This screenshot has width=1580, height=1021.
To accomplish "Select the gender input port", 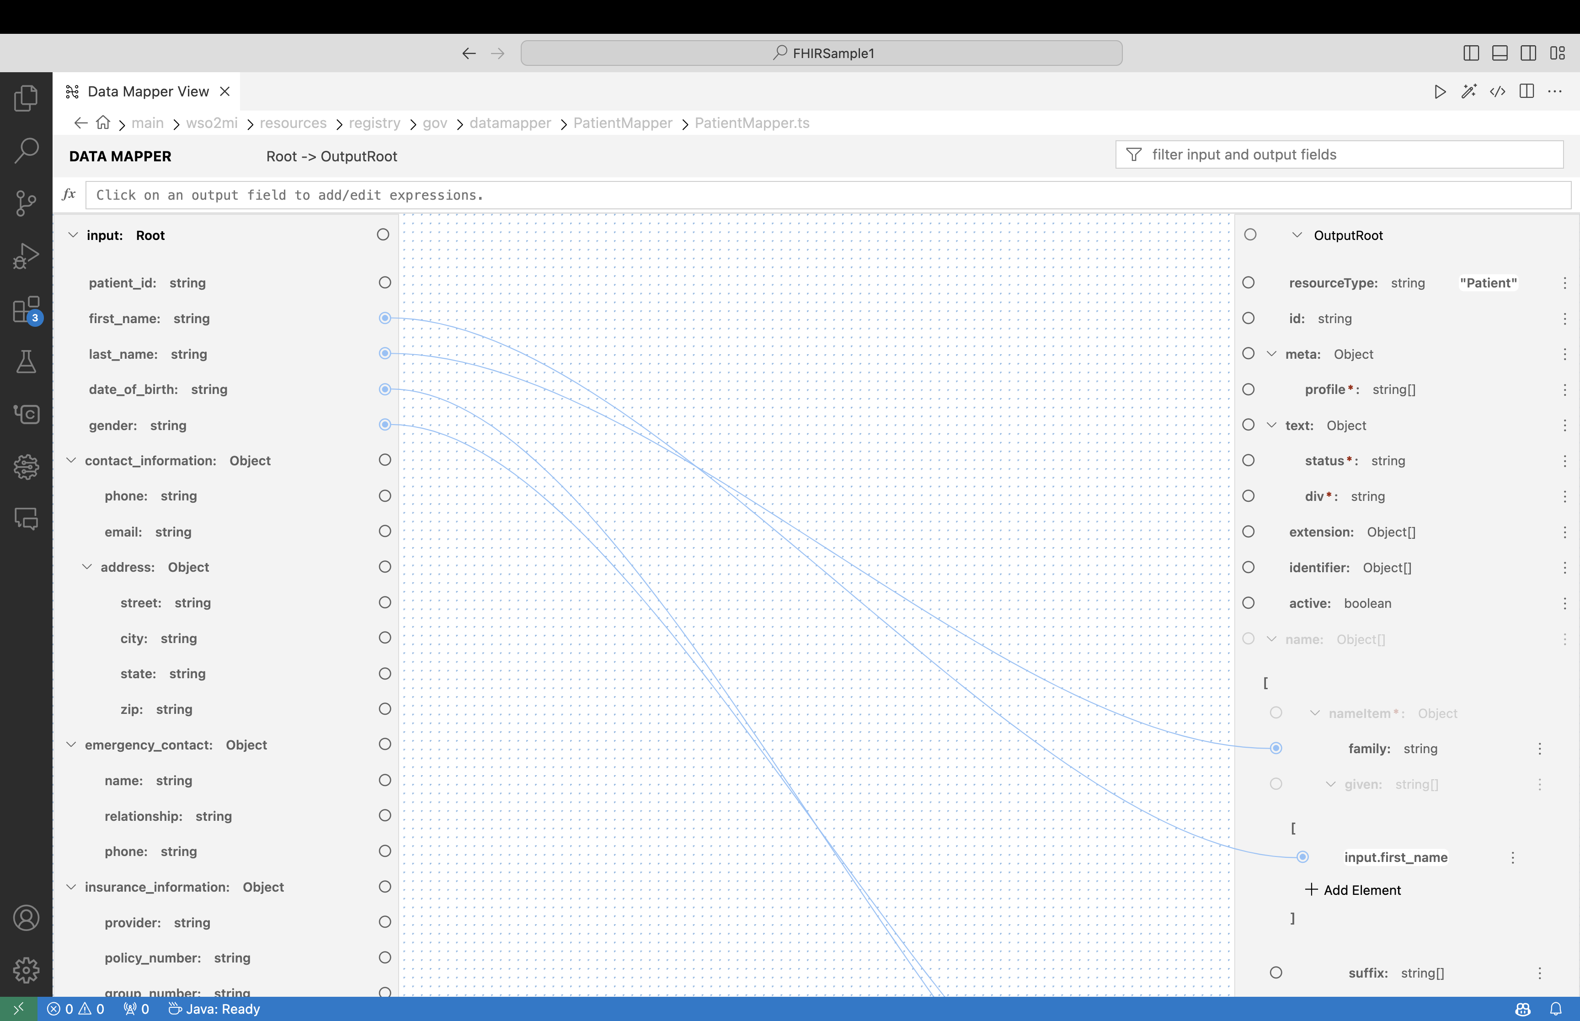I will pyautogui.click(x=384, y=424).
